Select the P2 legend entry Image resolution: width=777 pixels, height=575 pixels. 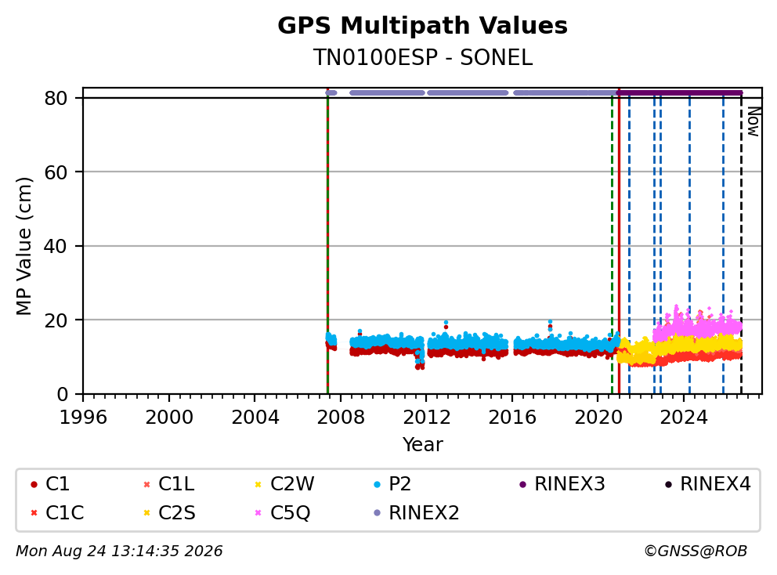click(392, 484)
